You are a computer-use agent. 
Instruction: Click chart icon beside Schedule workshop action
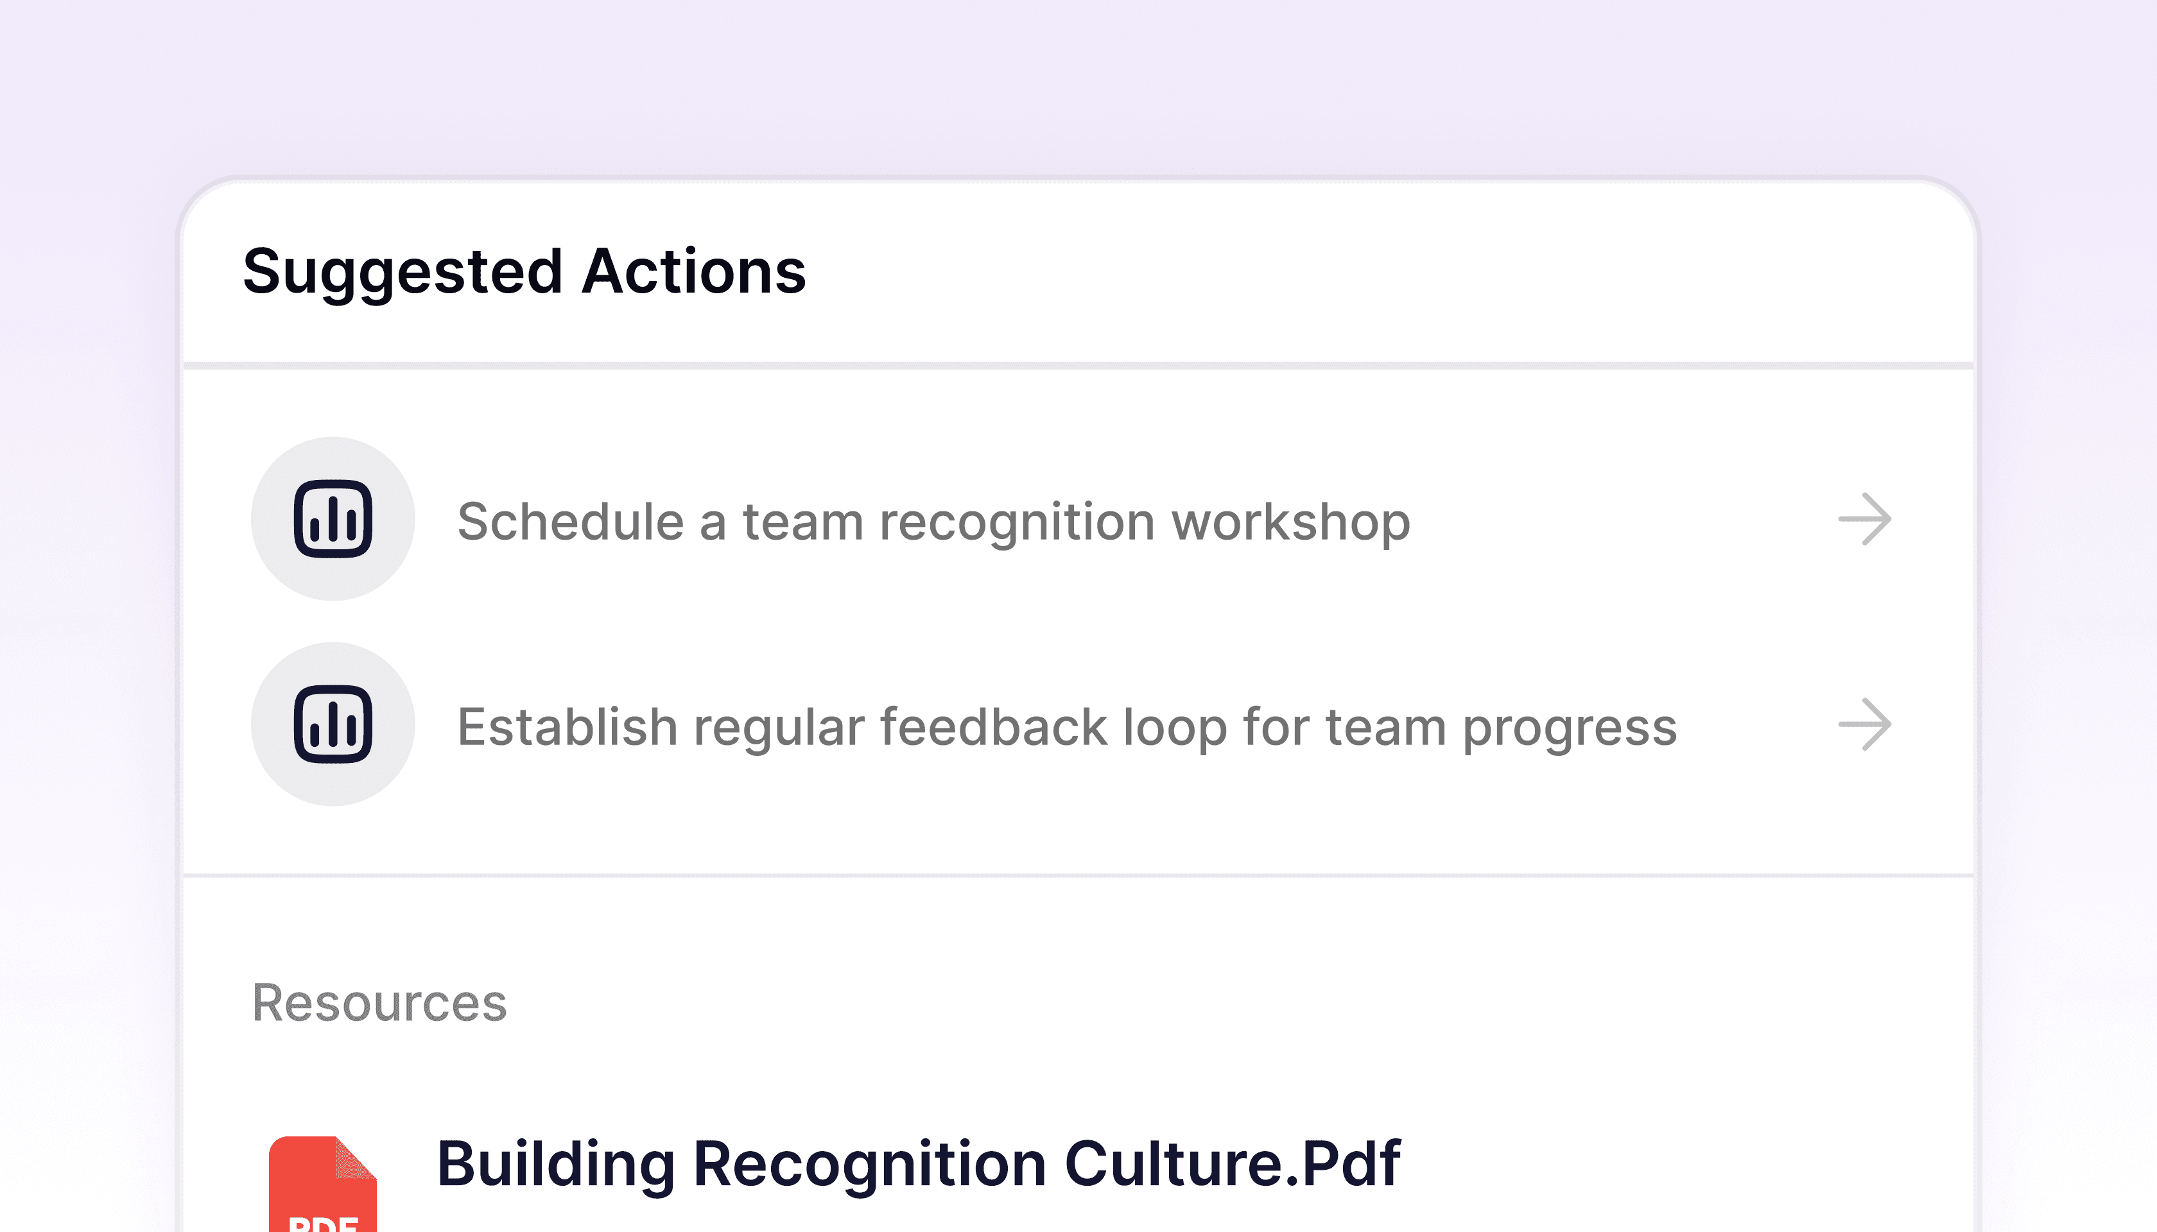coord(333,518)
